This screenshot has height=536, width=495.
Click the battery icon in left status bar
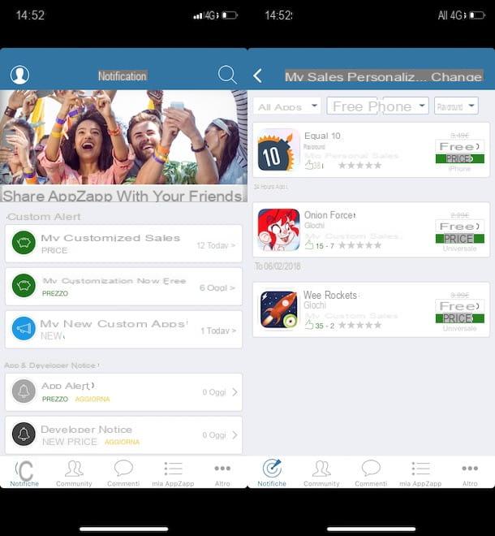230,15
